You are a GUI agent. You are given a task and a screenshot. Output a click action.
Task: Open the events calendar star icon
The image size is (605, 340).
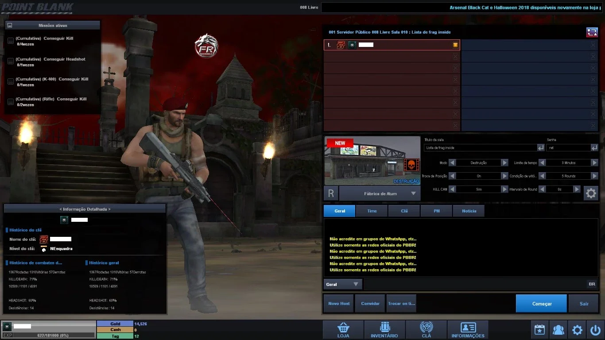(539, 330)
